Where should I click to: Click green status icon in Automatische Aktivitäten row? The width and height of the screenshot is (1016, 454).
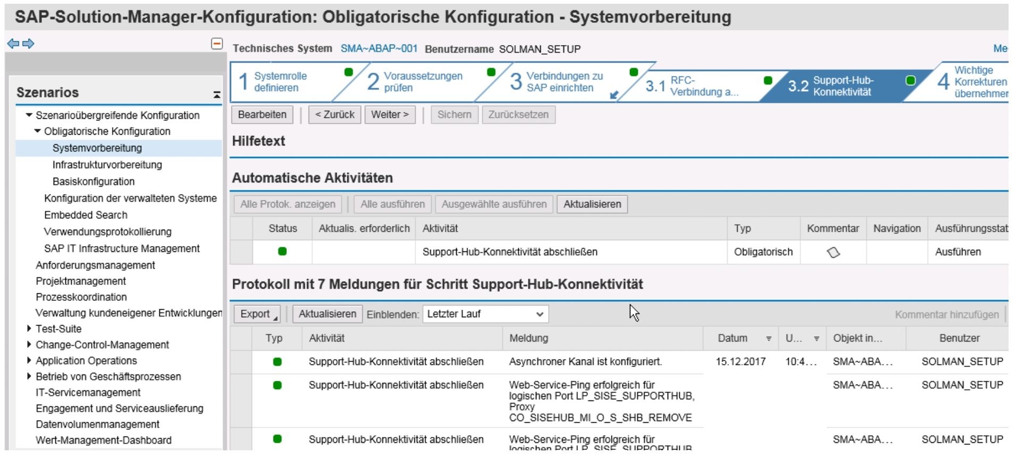click(x=283, y=251)
